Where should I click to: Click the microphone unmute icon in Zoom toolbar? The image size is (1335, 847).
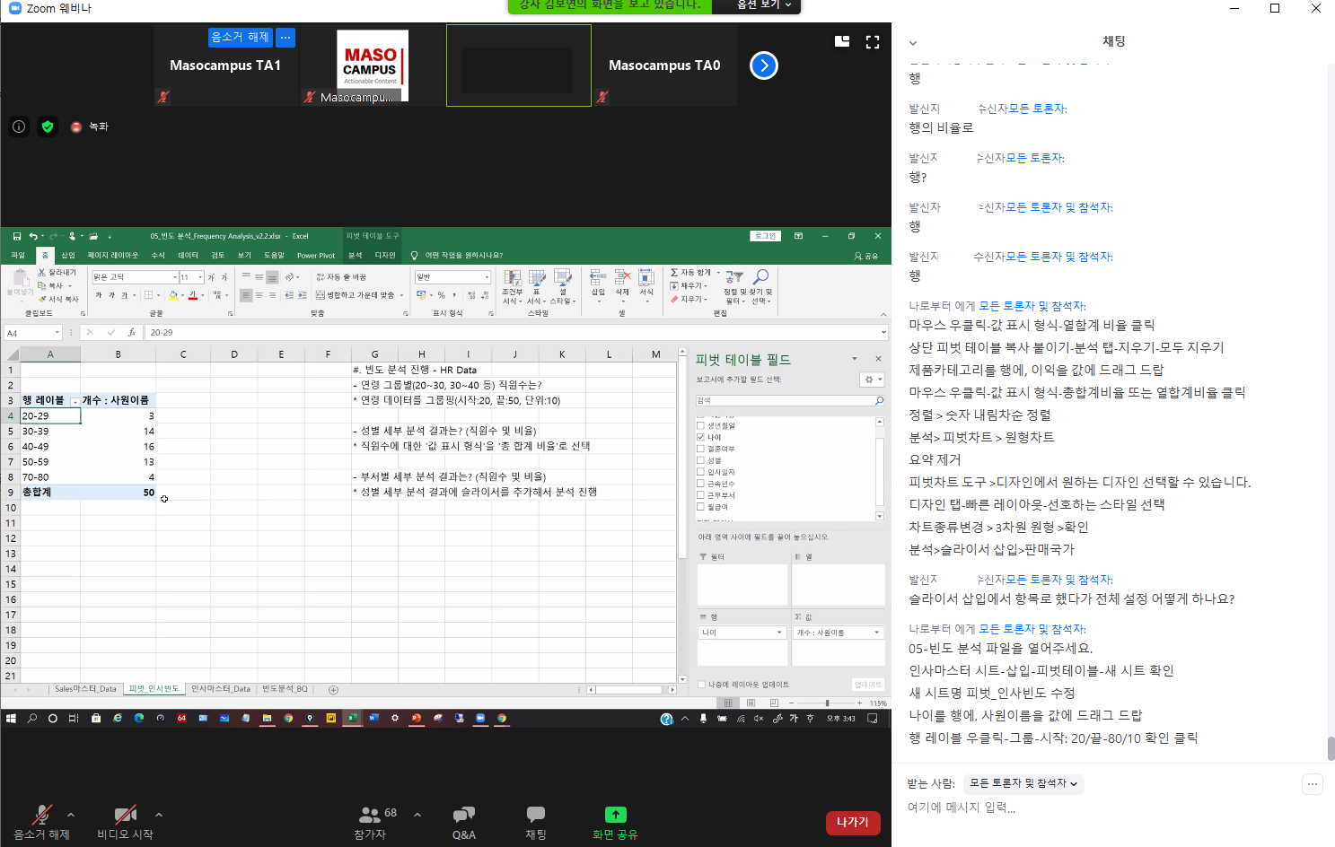(x=41, y=815)
